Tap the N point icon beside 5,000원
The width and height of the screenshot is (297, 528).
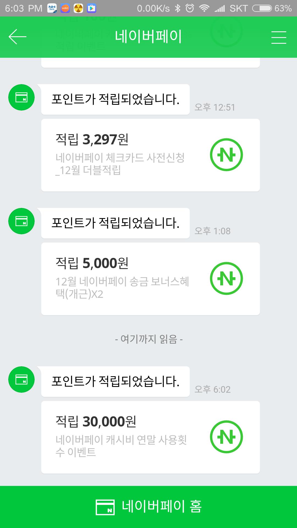click(x=226, y=279)
